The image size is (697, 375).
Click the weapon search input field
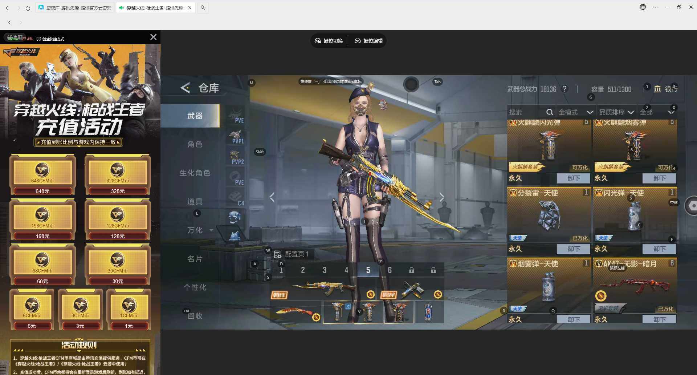[x=526, y=112]
